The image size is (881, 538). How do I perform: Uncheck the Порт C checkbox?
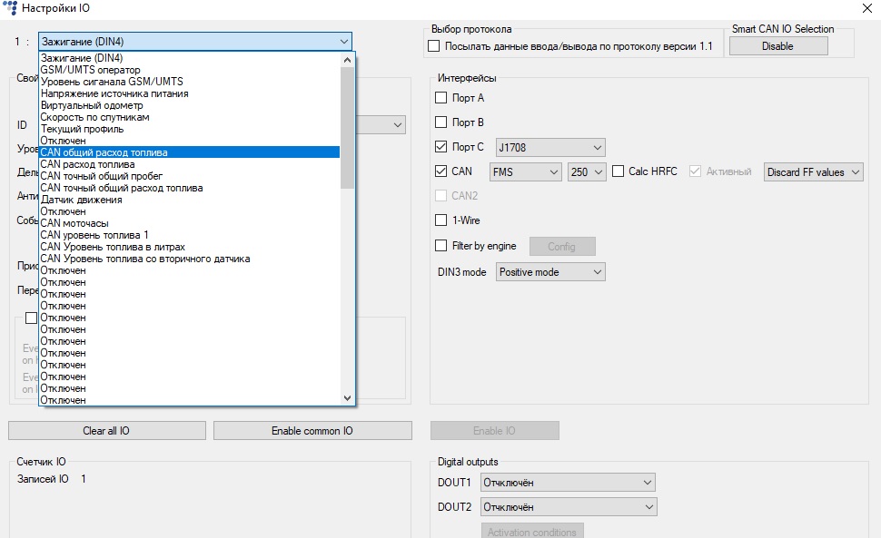(x=441, y=147)
